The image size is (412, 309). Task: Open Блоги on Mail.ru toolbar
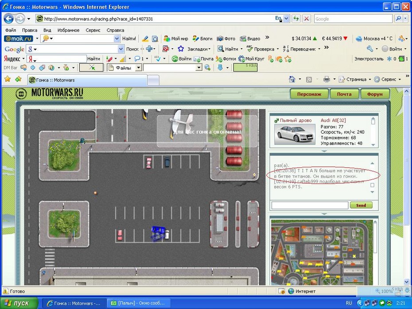(202, 39)
